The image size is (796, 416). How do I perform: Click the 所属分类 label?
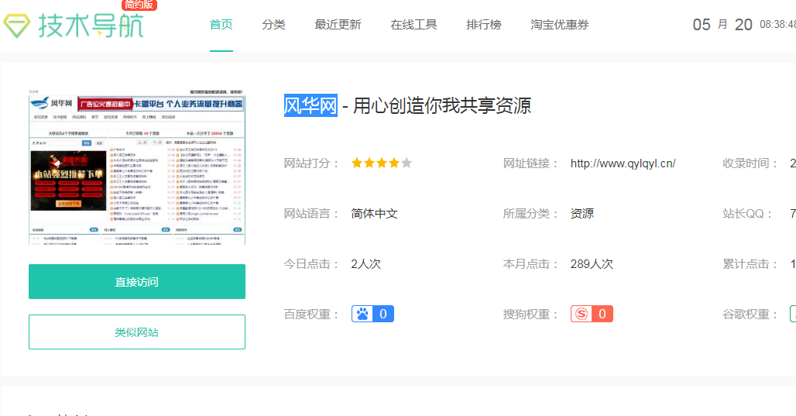pos(530,213)
